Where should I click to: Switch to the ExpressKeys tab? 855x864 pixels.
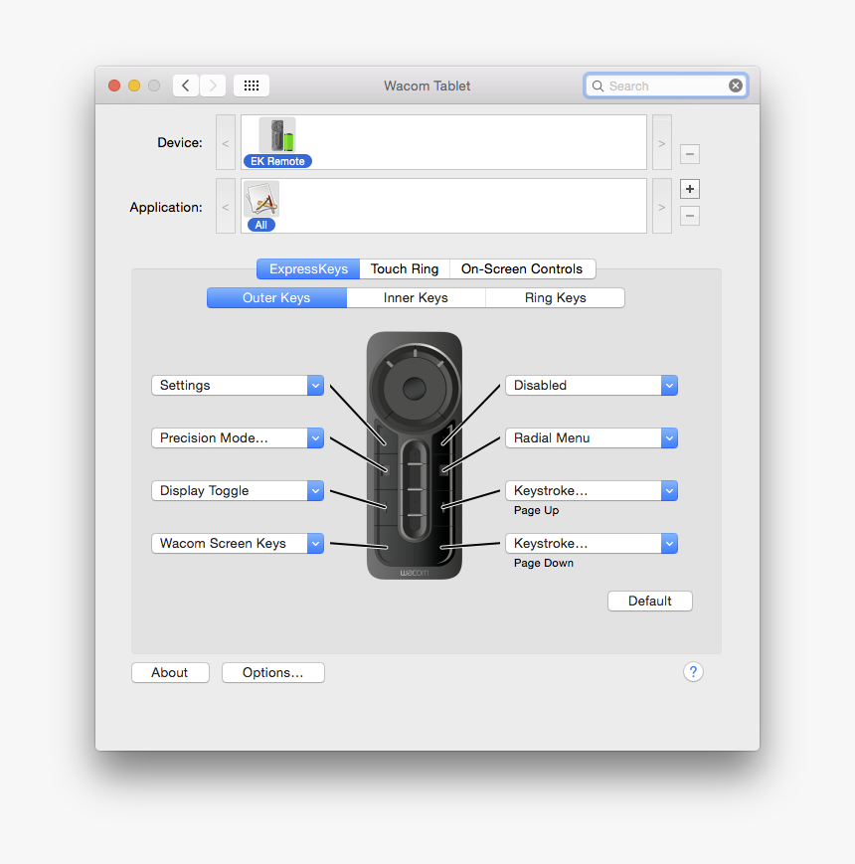pos(308,268)
